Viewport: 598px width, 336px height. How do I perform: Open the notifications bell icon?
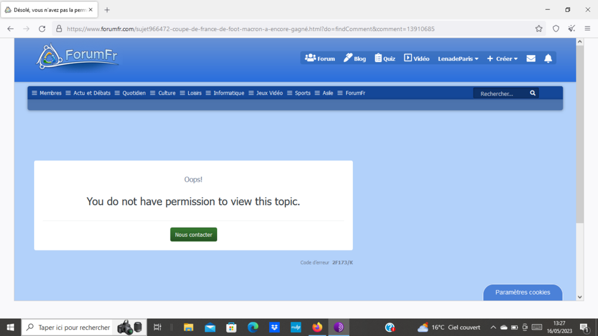pyautogui.click(x=548, y=59)
